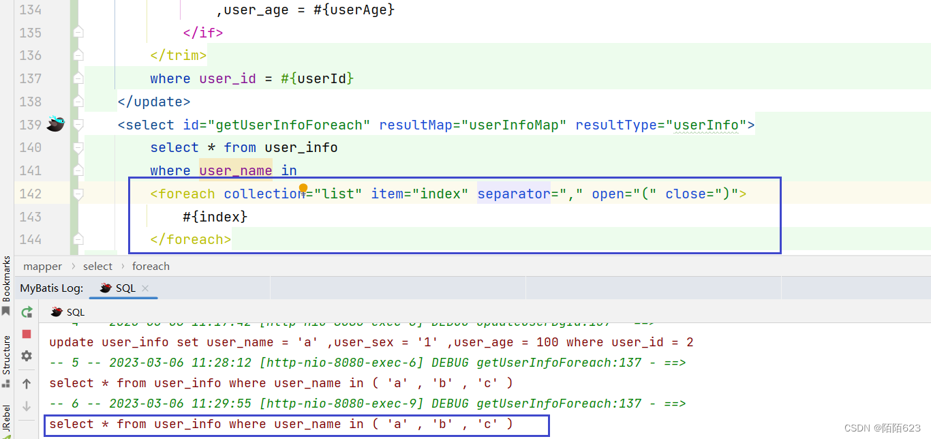Viewport: 931px width, 439px height.
Task: Rerun the MyBatis Log with green arrow
Action: point(27,312)
